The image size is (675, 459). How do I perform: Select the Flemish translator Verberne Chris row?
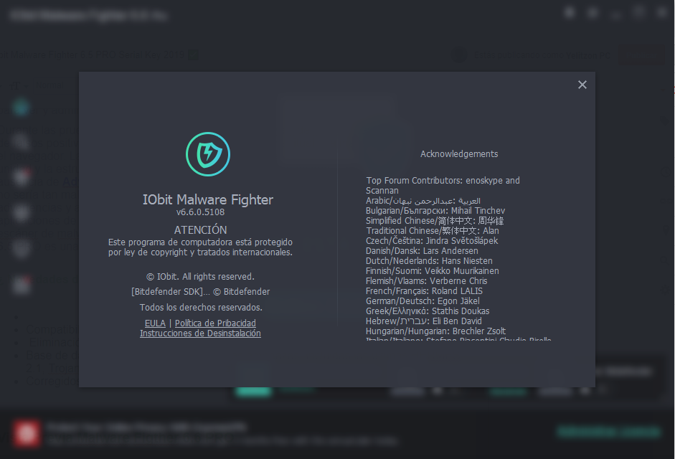(x=427, y=280)
